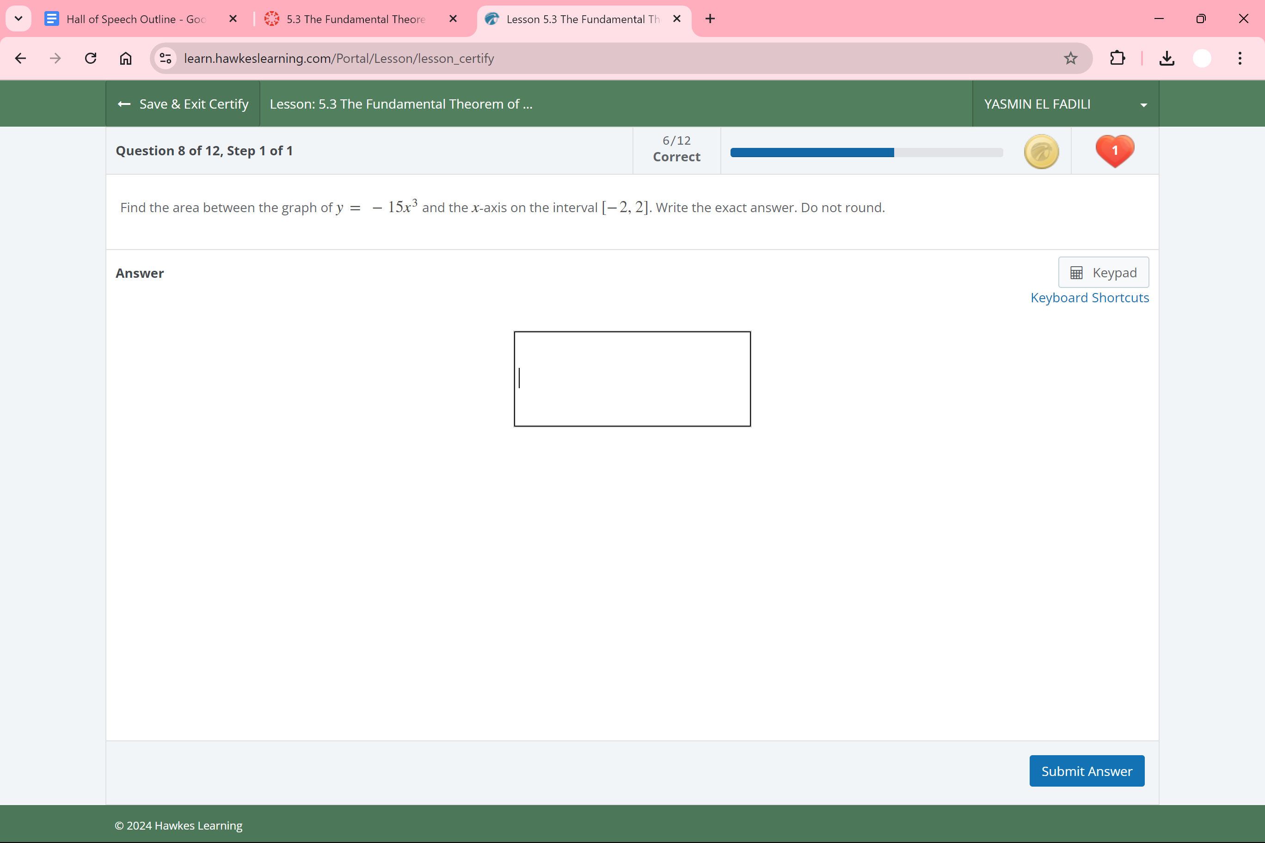The image size is (1265, 843).
Task: Open Chrome three-dot menu
Action: pos(1240,58)
